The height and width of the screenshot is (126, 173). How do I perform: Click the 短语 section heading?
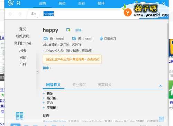[x=46, y=116]
